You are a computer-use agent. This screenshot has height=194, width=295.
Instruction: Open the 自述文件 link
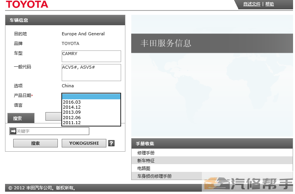pos(252,4)
